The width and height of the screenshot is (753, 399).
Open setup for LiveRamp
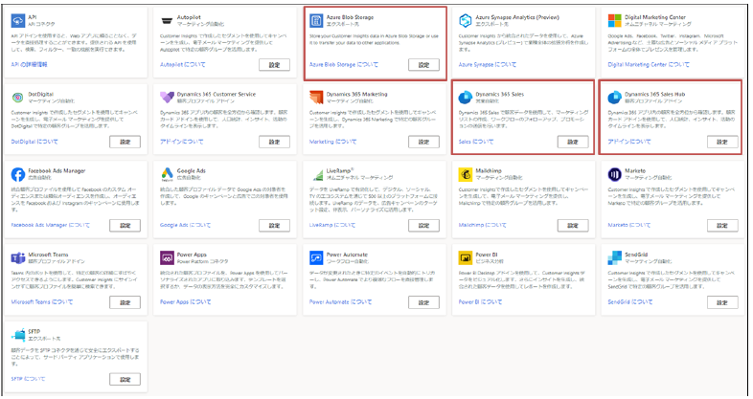[x=423, y=226]
